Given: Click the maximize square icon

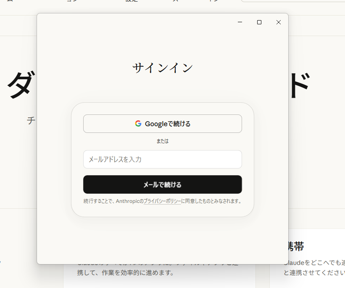Looking at the screenshot, I should pos(259,22).
